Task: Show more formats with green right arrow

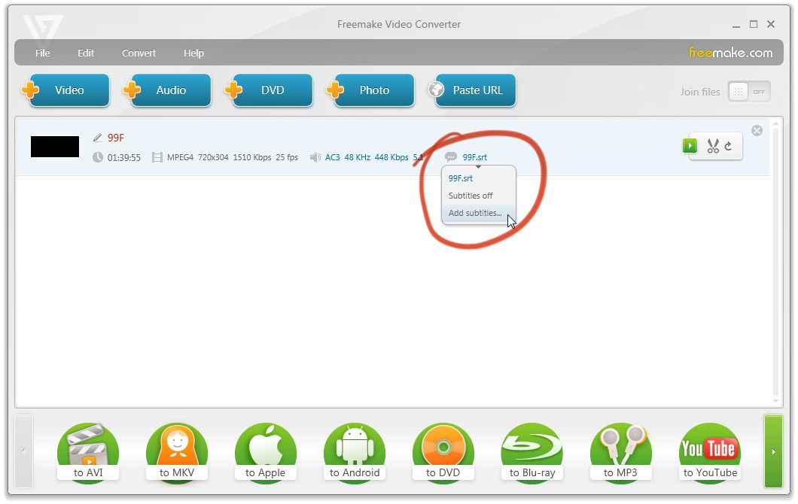Action: click(774, 451)
